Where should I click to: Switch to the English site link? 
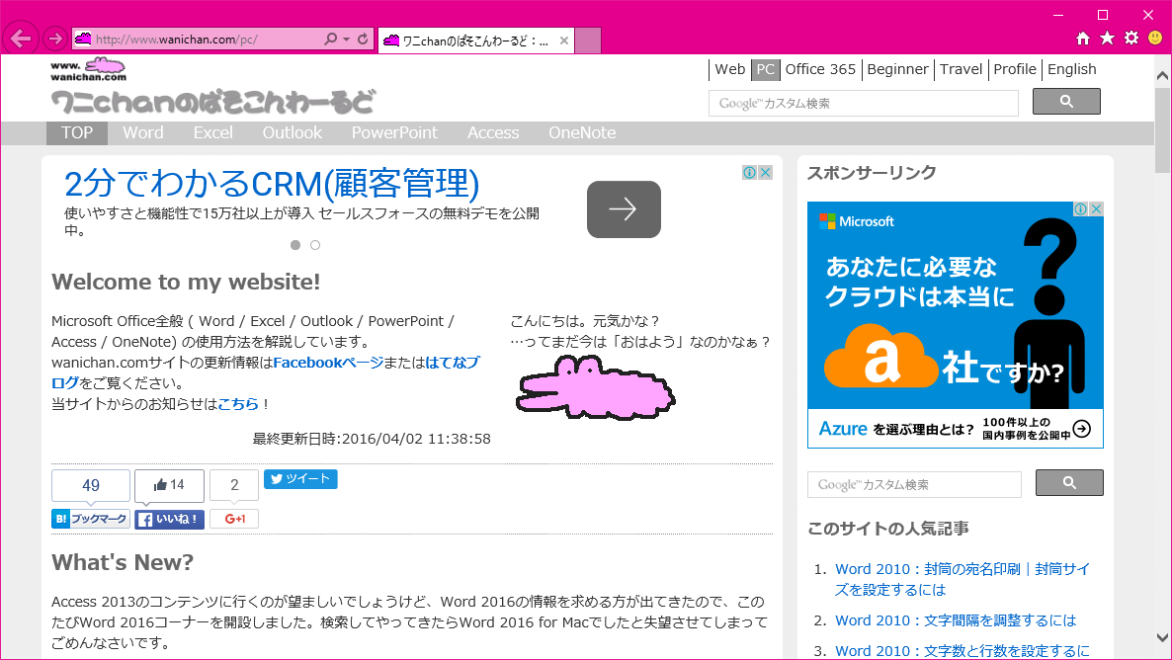[x=1072, y=69]
